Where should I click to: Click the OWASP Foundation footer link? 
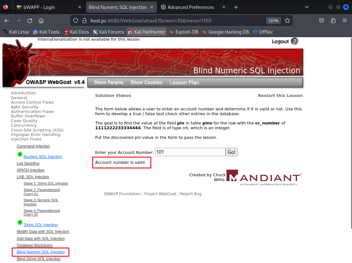click(122, 194)
